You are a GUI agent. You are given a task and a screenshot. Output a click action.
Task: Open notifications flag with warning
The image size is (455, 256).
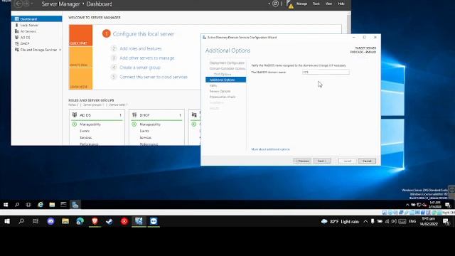(289, 4)
